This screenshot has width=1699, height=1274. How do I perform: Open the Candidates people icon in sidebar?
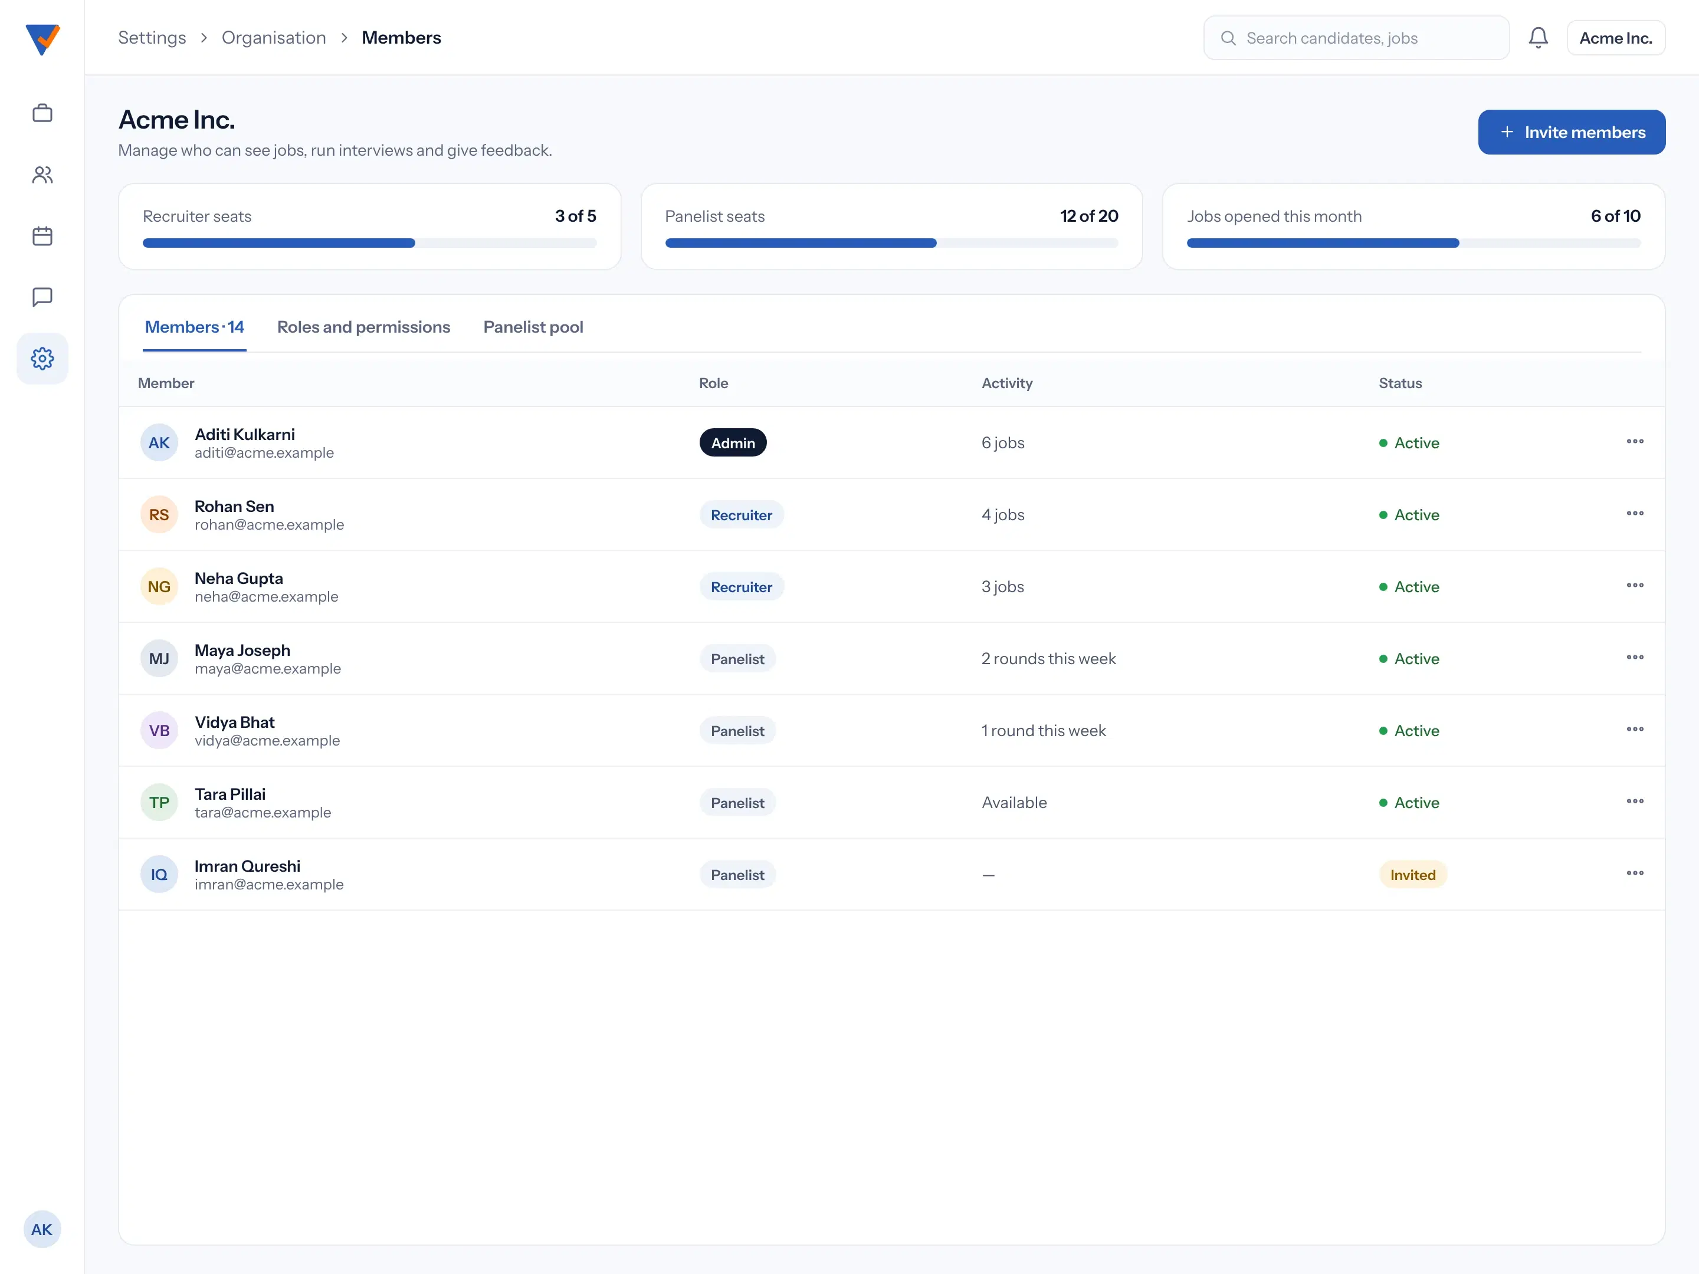(x=42, y=175)
